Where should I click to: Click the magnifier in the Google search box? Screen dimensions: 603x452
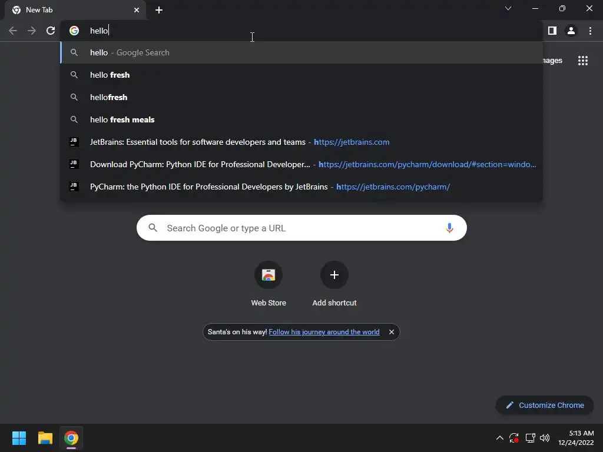pos(153,228)
